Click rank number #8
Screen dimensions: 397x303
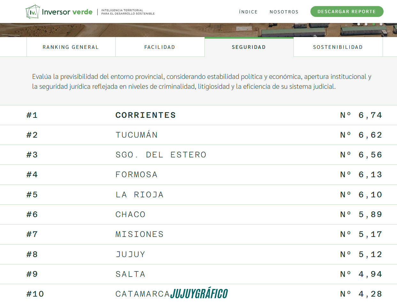32,254
